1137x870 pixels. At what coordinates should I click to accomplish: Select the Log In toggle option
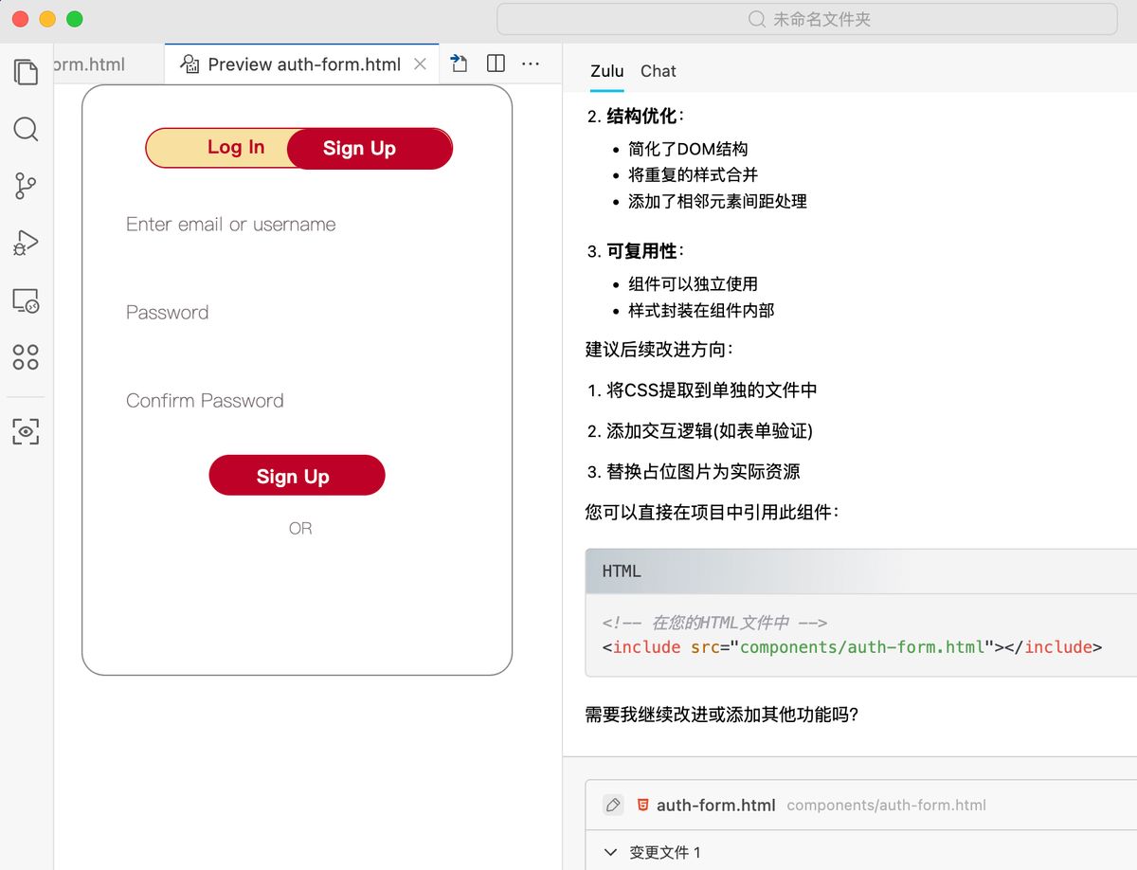234,148
